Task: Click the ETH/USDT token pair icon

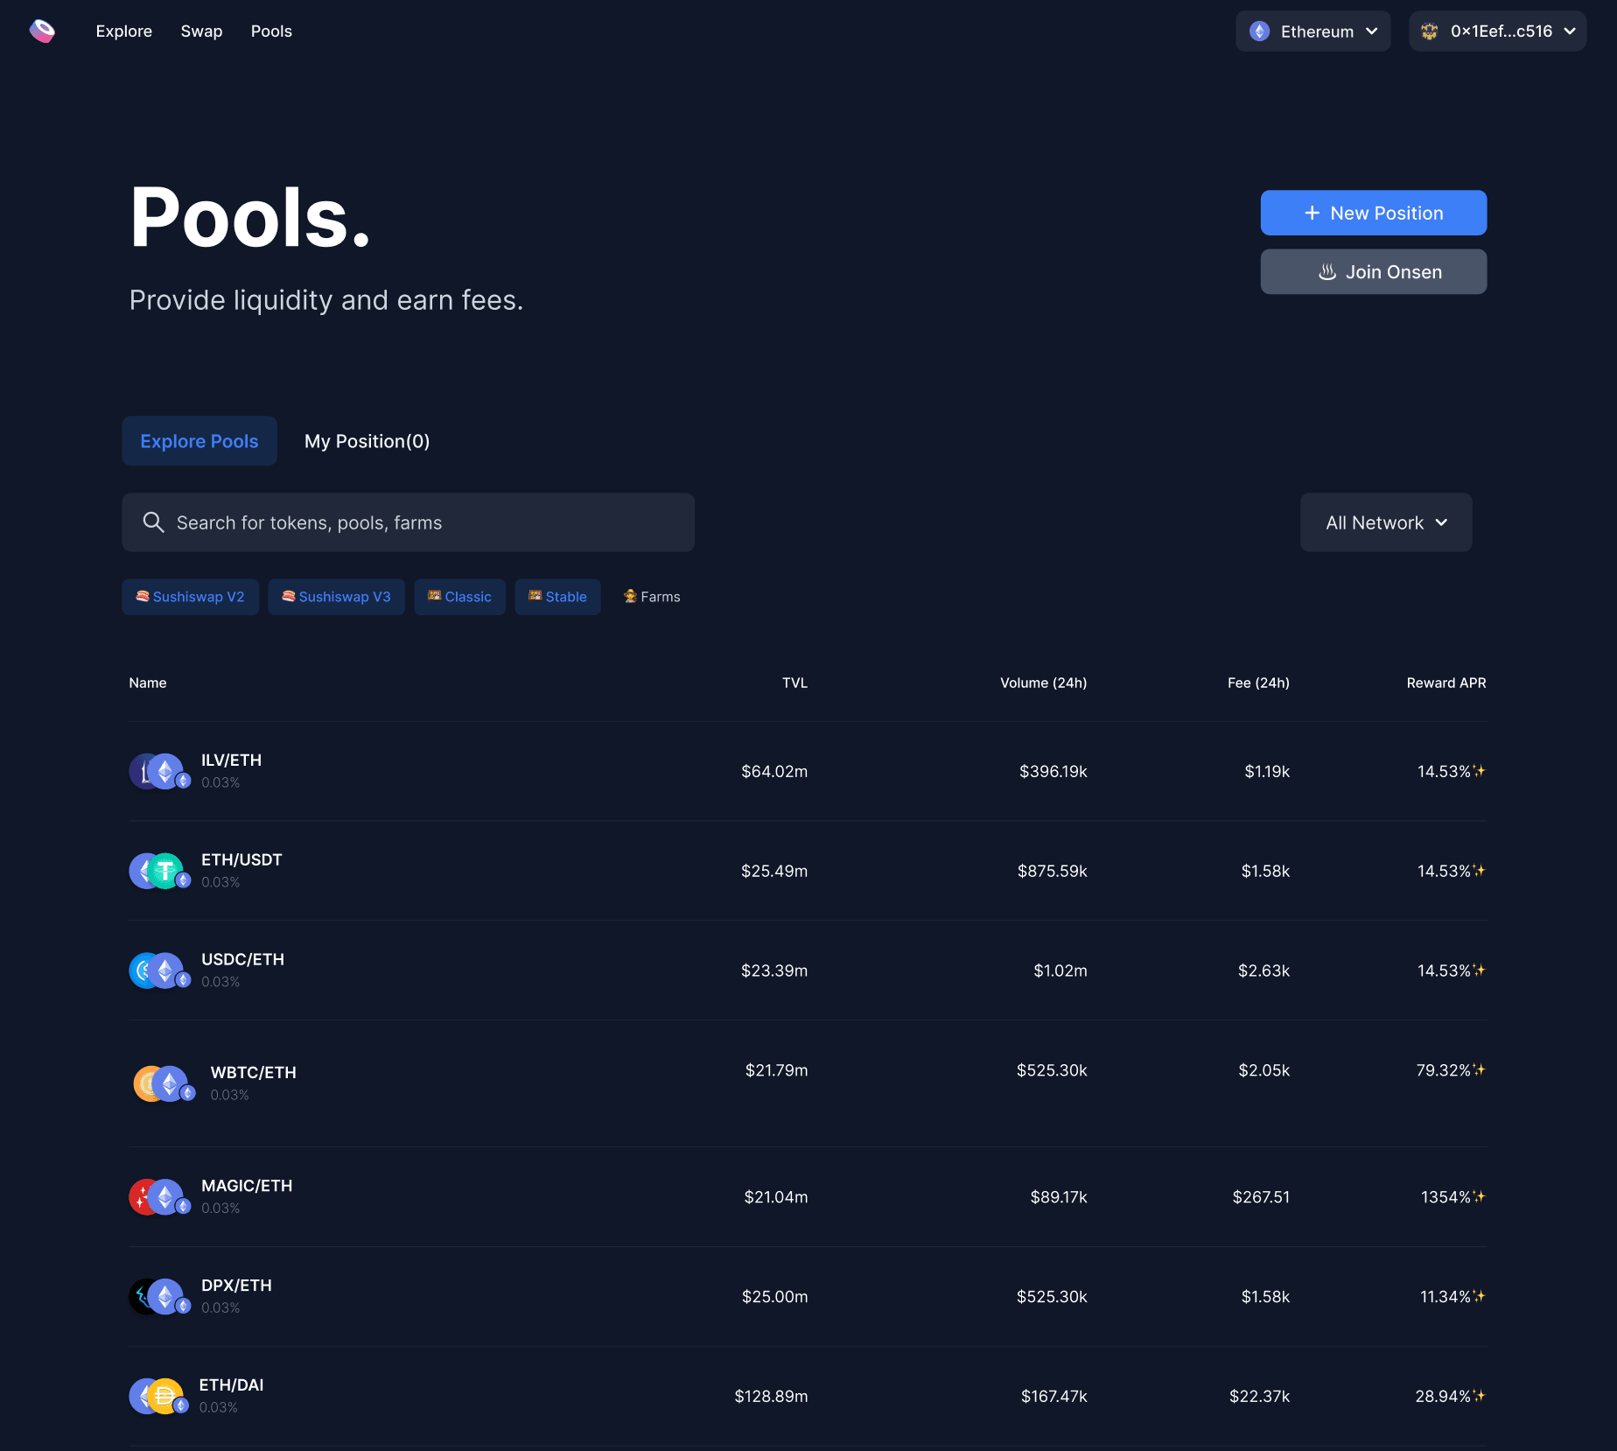Action: [x=160, y=871]
